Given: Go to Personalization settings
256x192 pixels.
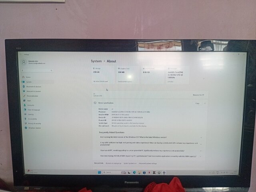Looking at the screenshot, I should click(x=32, y=96).
